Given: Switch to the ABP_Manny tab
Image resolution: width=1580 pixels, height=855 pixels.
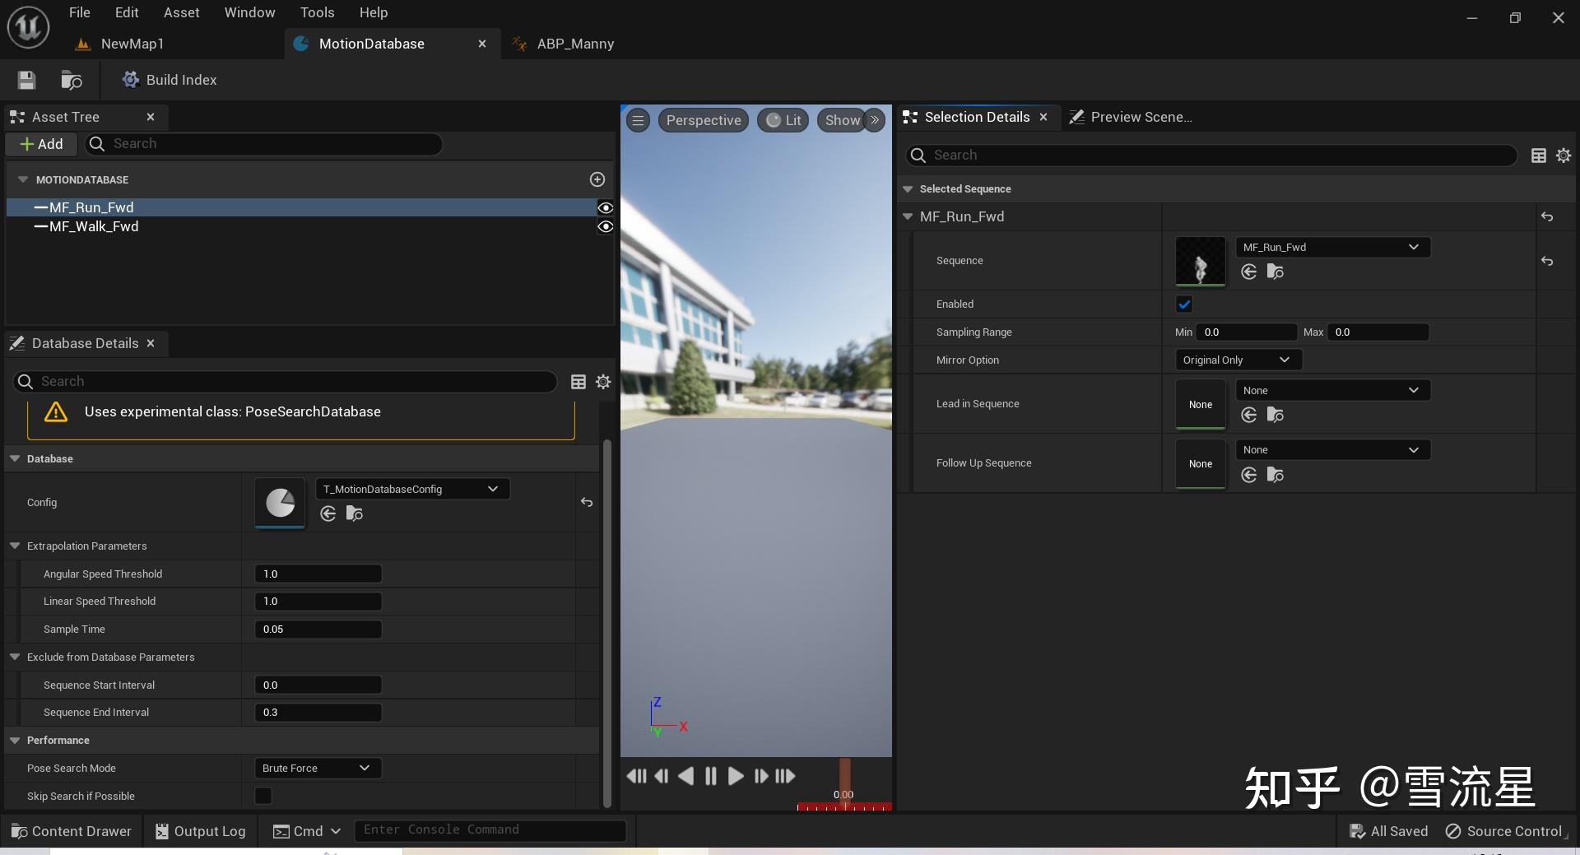Looking at the screenshot, I should pyautogui.click(x=574, y=44).
